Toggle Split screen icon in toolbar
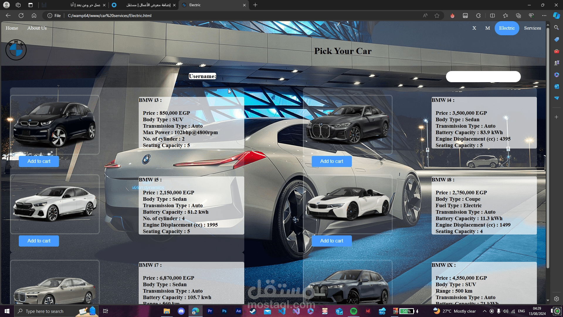The image size is (563, 317). coord(492,16)
